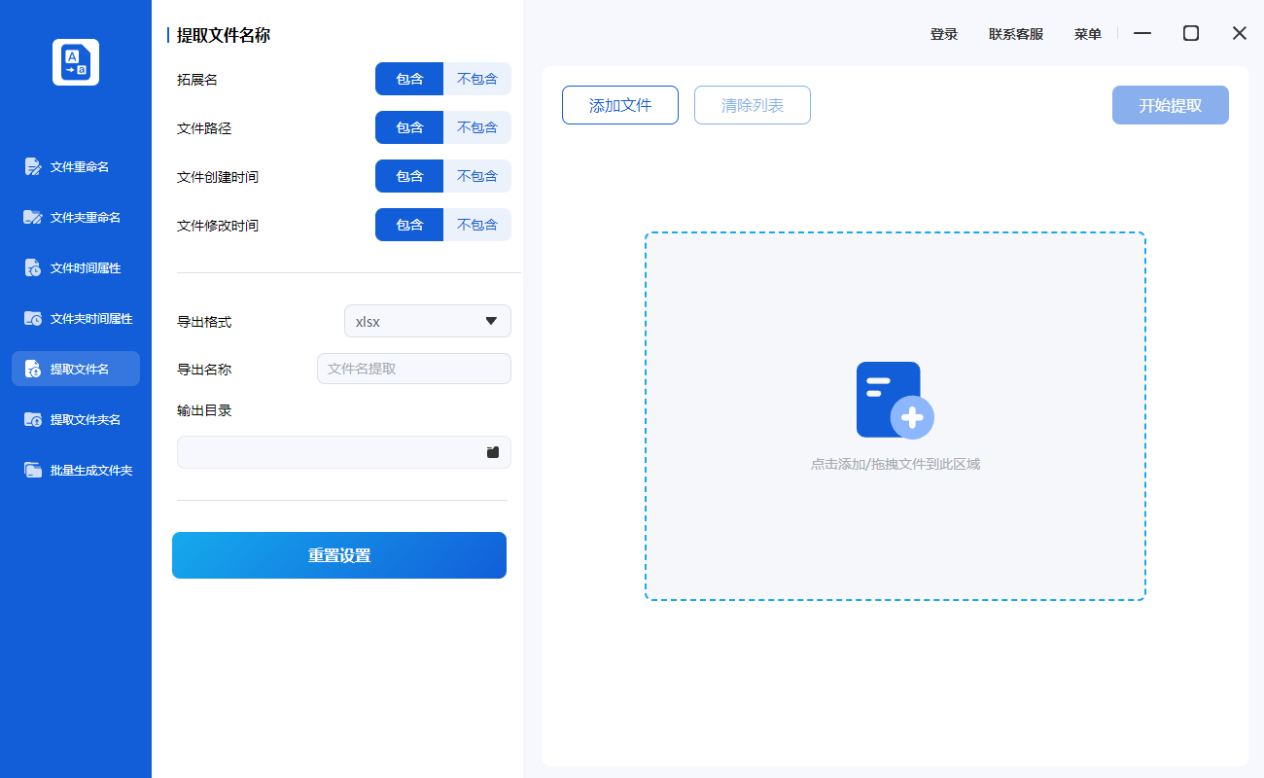The image size is (1264, 778).
Task: Select the 文件夹重命名 sidebar icon
Action: 76,217
